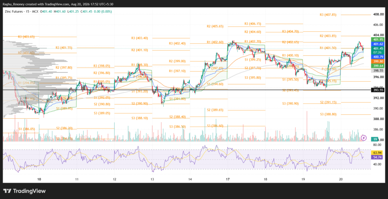Click the blue 401.62 price tag
This screenshot has height=199, width=388.
[x=378, y=44]
